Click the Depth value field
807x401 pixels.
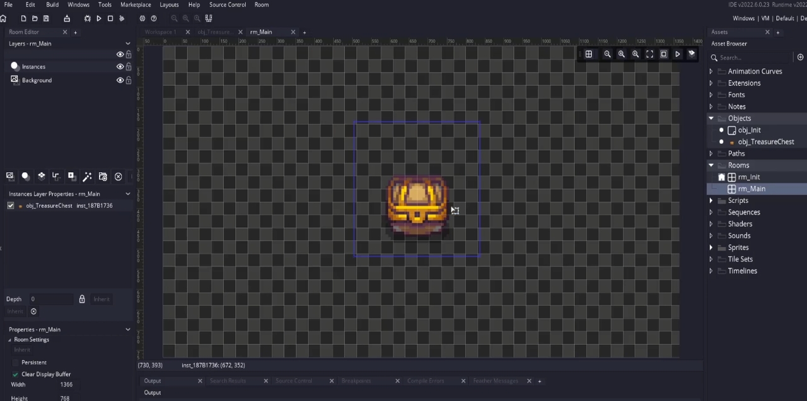[50, 299]
